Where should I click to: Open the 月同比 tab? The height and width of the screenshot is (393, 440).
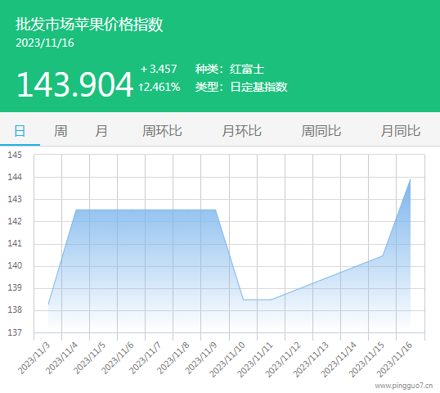coord(401,131)
